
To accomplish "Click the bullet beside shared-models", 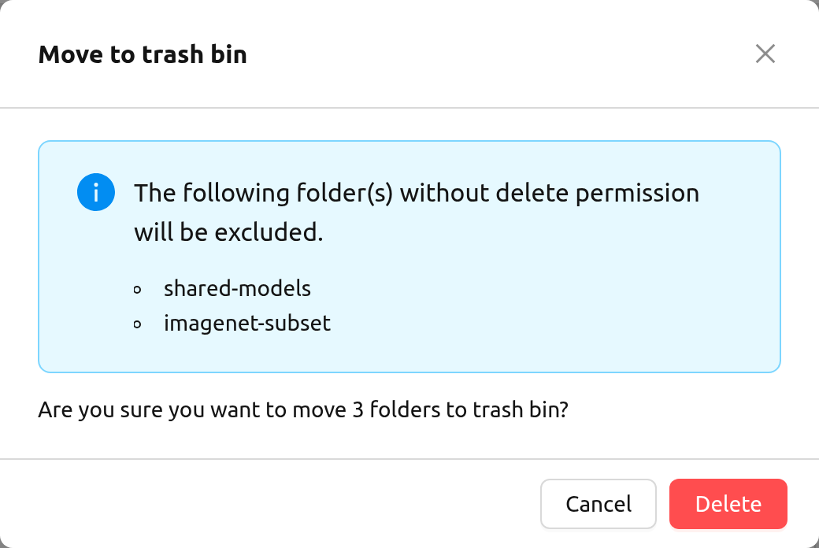I will click(x=137, y=290).
